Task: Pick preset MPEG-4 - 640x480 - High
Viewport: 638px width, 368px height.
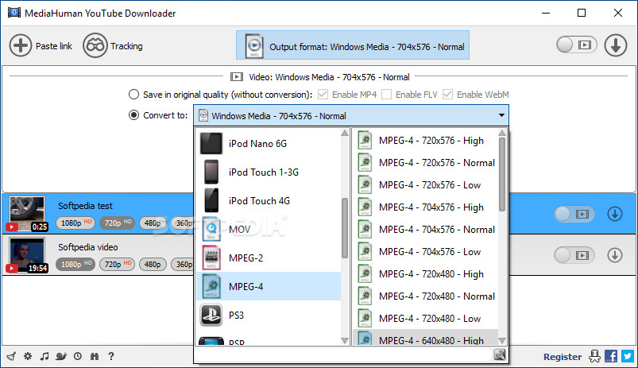Action: pyautogui.click(x=425, y=338)
